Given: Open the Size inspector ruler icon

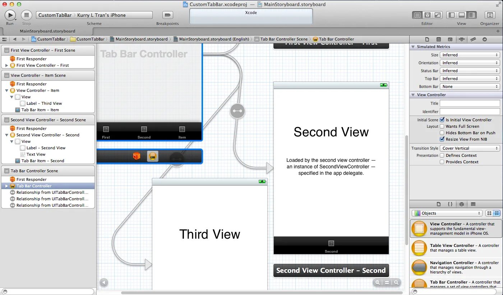Looking at the screenshot, I should coord(473,39).
